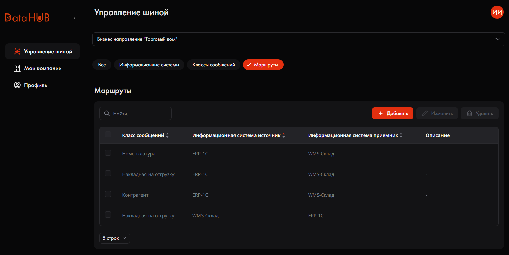
Task: Click the Описание column header
Action: click(x=437, y=135)
